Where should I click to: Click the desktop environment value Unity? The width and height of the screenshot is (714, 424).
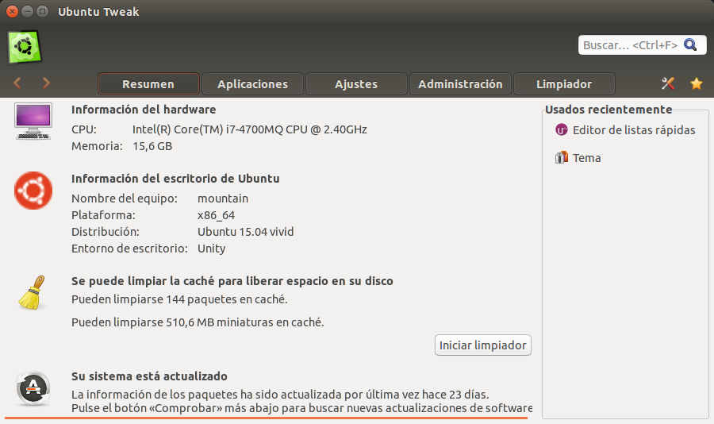click(211, 249)
